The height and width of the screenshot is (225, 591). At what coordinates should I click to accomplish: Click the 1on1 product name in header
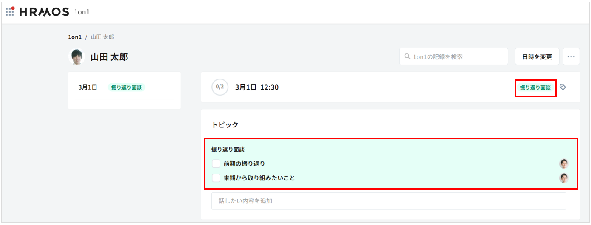click(x=82, y=12)
